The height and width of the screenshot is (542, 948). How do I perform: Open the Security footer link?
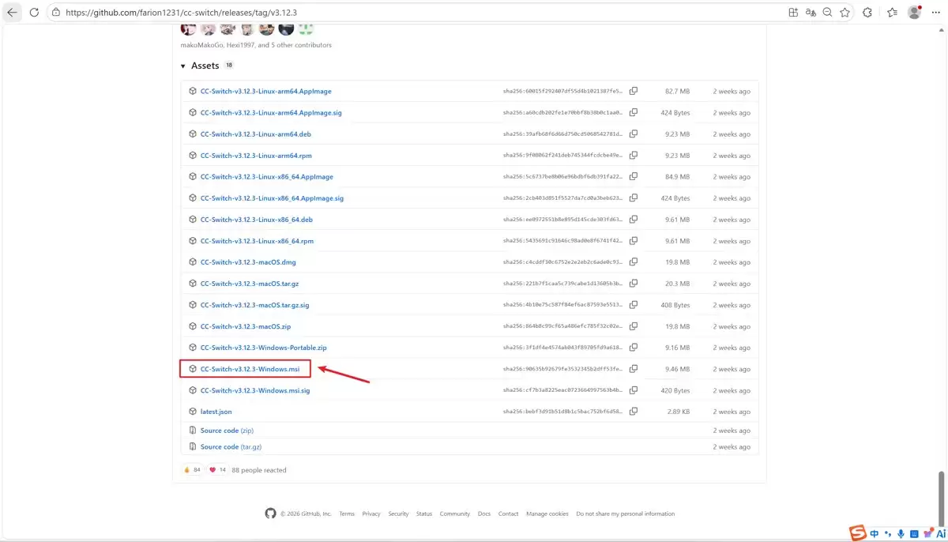point(398,514)
